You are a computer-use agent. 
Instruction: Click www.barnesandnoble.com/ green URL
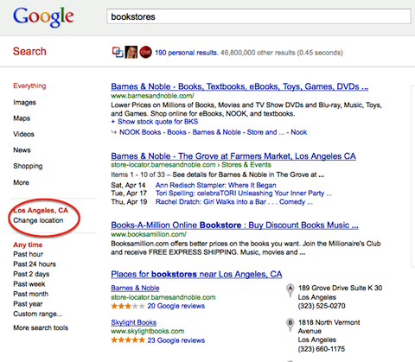[152, 96]
